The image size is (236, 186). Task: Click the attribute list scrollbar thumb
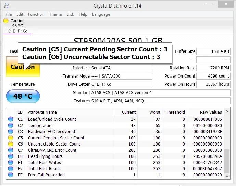[227, 161]
